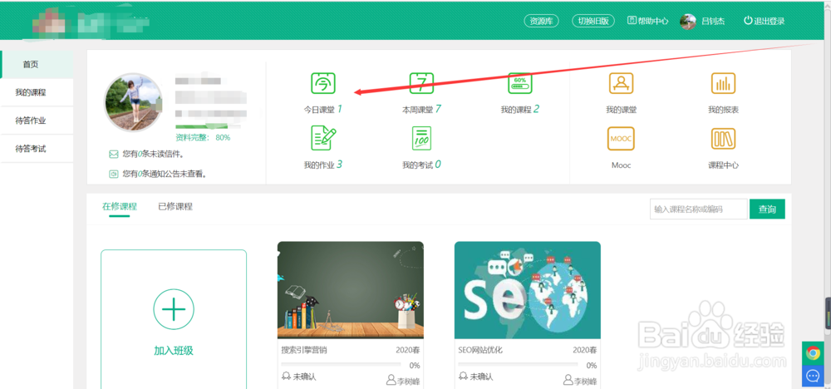831x389 pixels.
Task: Click teacher 李树峰 on SEO网站优化 card
Action: (x=586, y=381)
